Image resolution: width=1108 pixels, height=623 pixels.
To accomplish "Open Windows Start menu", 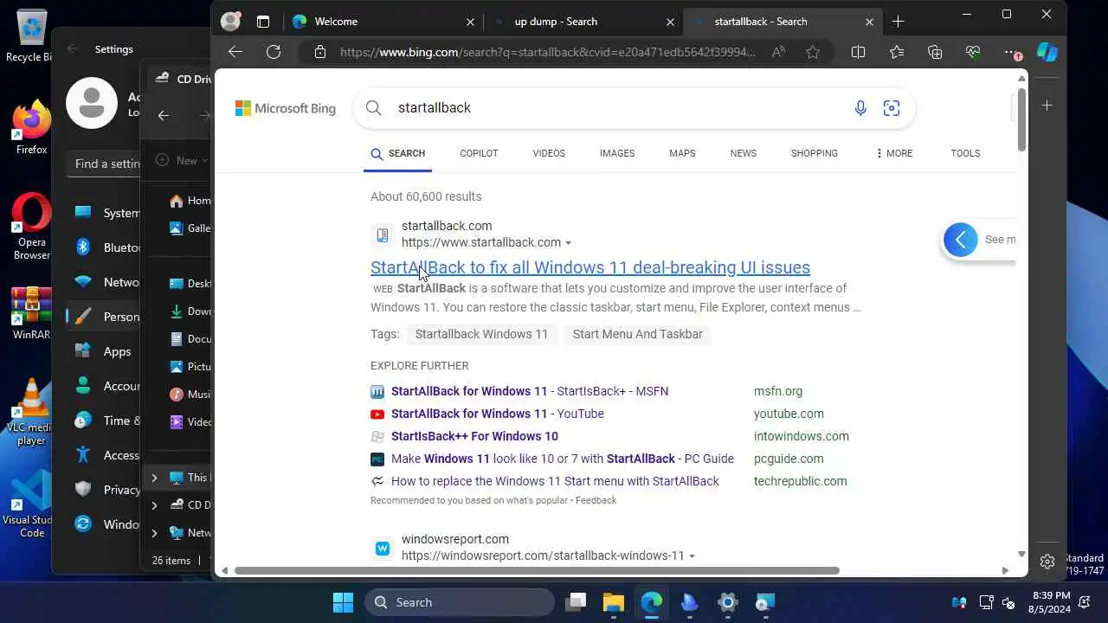I will [344, 602].
